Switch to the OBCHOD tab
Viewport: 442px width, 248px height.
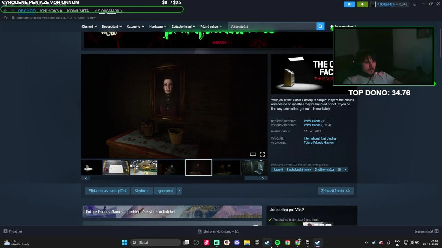(27, 11)
